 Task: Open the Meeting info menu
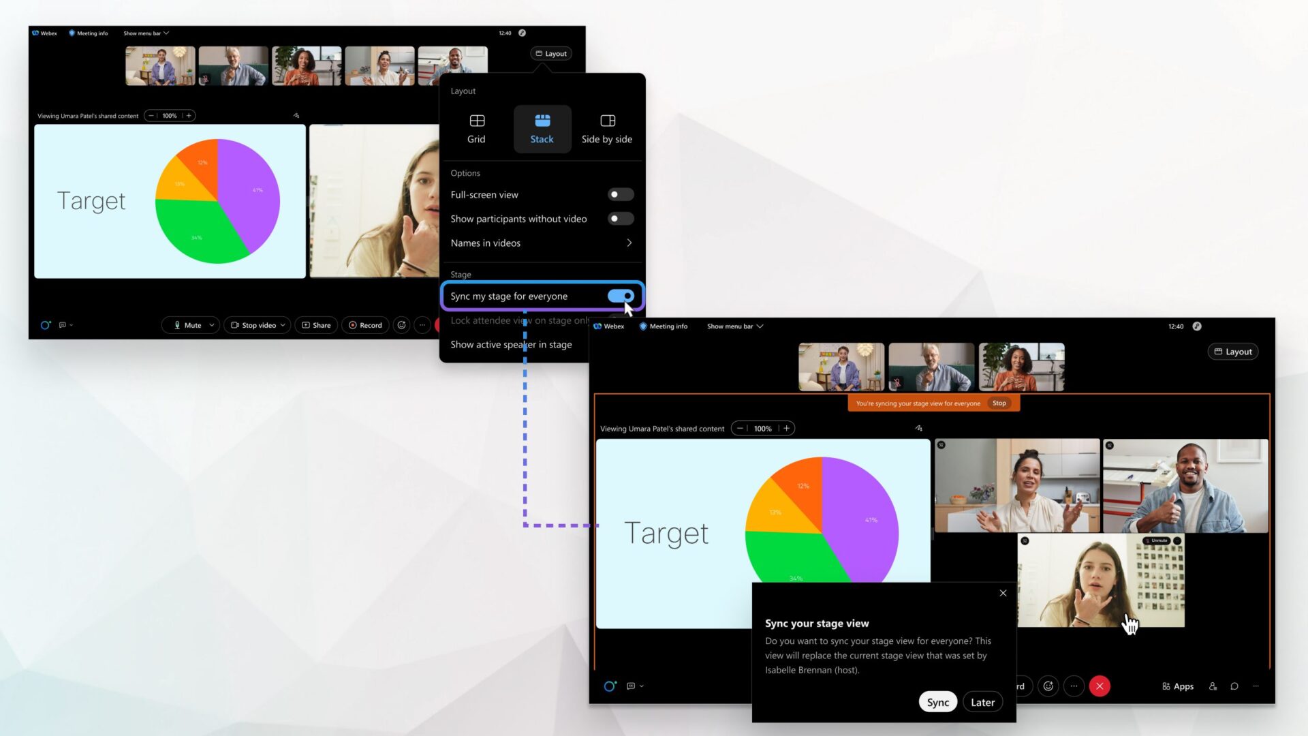pos(88,33)
